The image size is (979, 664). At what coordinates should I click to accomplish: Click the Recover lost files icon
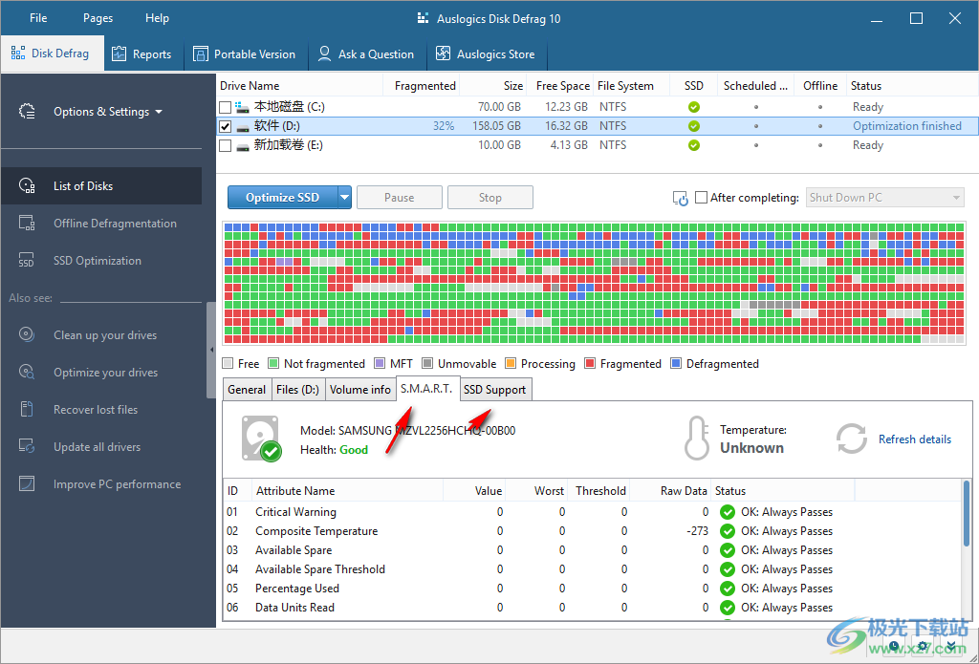[26, 409]
